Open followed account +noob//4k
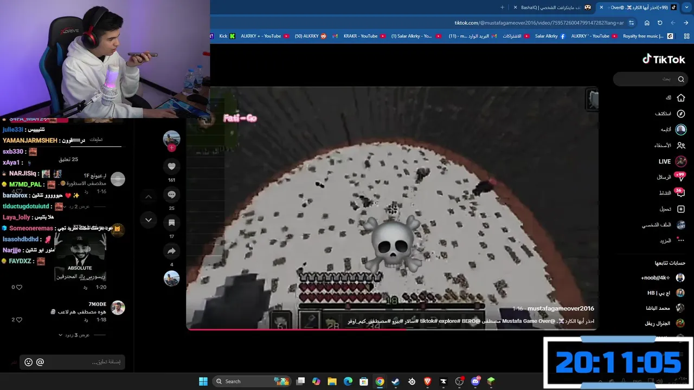Image resolution: width=694 pixels, height=390 pixels. point(663,278)
